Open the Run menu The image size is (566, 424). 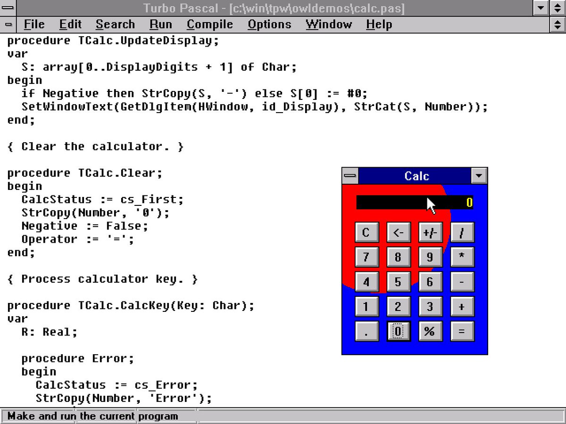(x=161, y=24)
